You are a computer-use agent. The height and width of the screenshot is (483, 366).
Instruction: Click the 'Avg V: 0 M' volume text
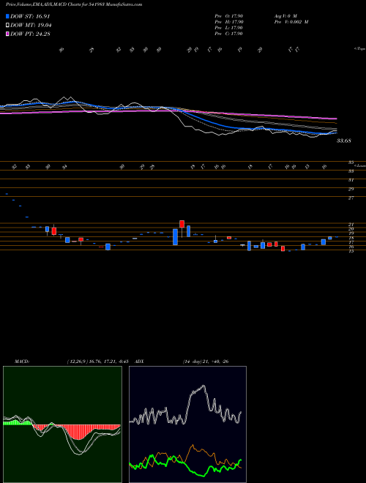click(285, 16)
